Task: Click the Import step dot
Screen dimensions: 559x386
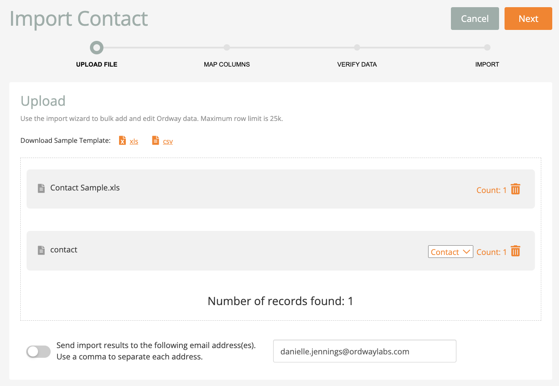Action: point(487,48)
